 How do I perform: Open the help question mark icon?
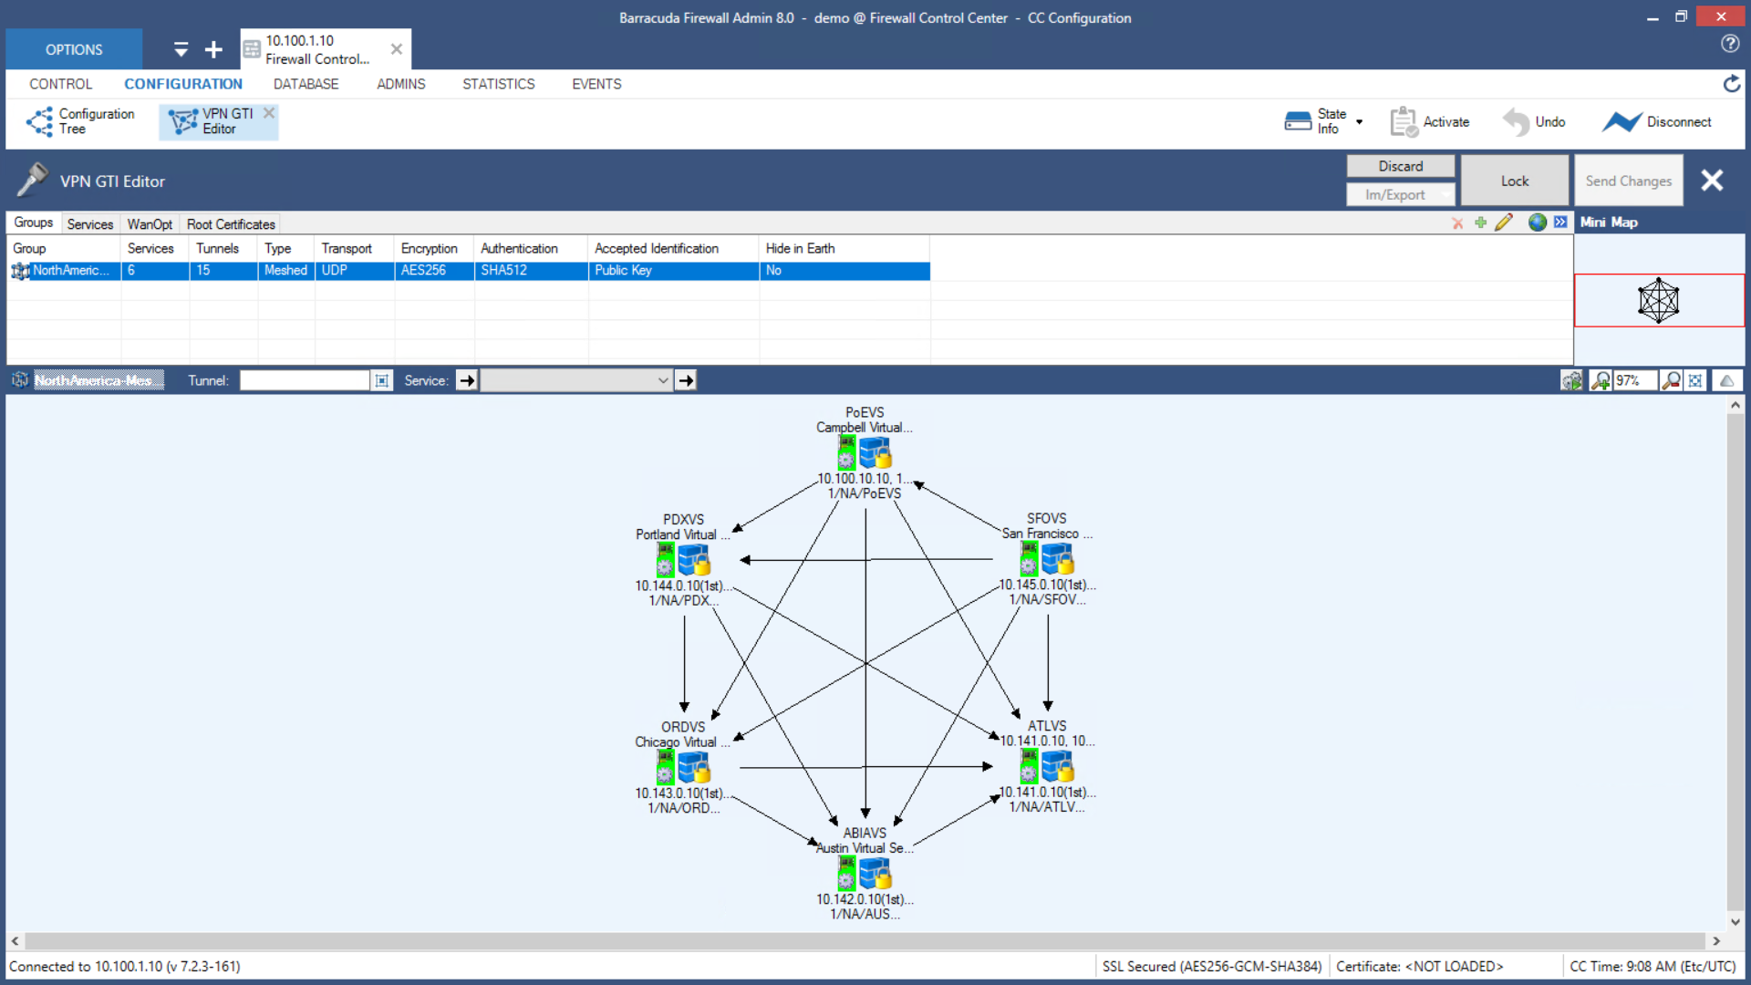1730,44
